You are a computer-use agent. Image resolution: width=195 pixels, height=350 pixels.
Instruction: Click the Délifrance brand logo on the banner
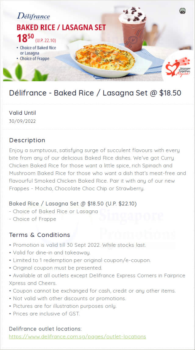coord(34,16)
